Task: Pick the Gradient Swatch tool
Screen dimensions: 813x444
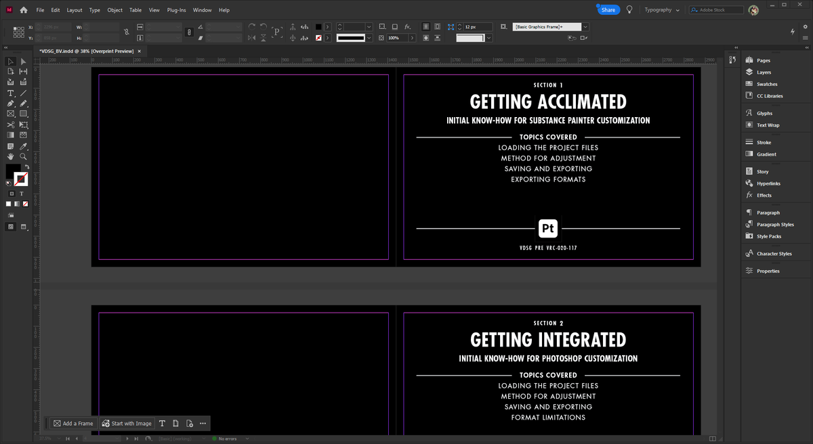Action: tap(10, 135)
